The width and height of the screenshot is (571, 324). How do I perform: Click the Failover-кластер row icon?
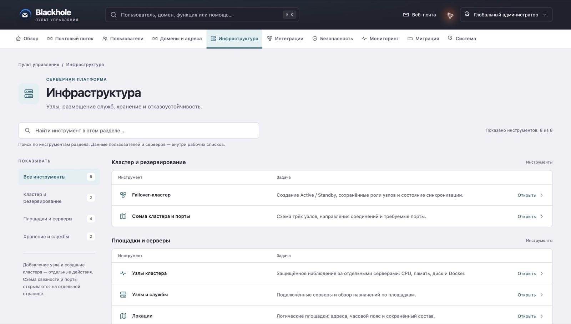[x=123, y=195]
